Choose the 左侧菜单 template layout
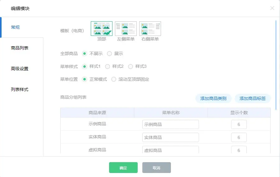This screenshot has height=177, width=280. click(126, 29)
